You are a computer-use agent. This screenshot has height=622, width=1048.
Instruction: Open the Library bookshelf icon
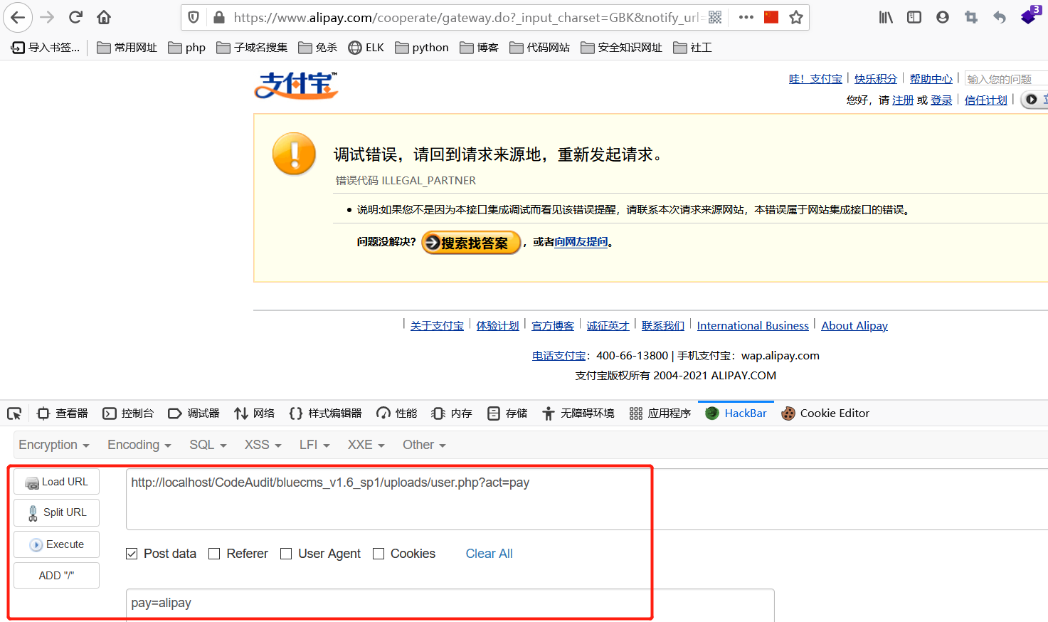pos(886,17)
